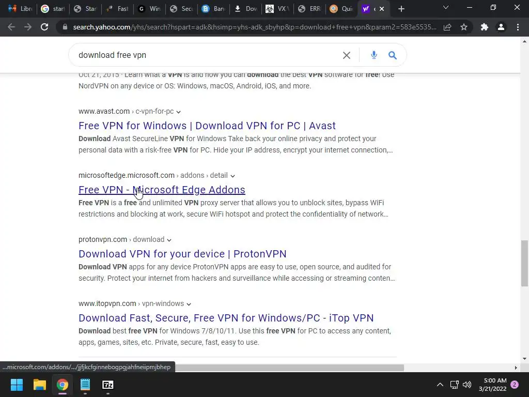Switch to the Win tab
The height and width of the screenshot is (397, 529).
149,9
